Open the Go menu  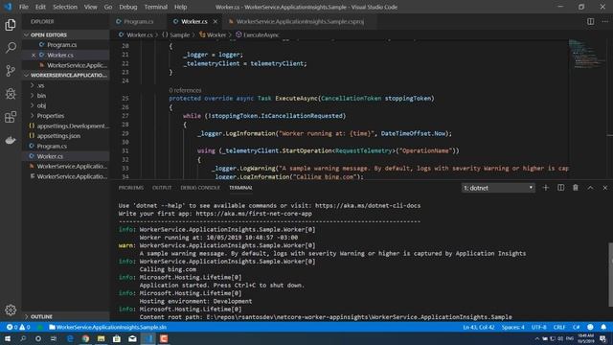[x=108, y=7]
